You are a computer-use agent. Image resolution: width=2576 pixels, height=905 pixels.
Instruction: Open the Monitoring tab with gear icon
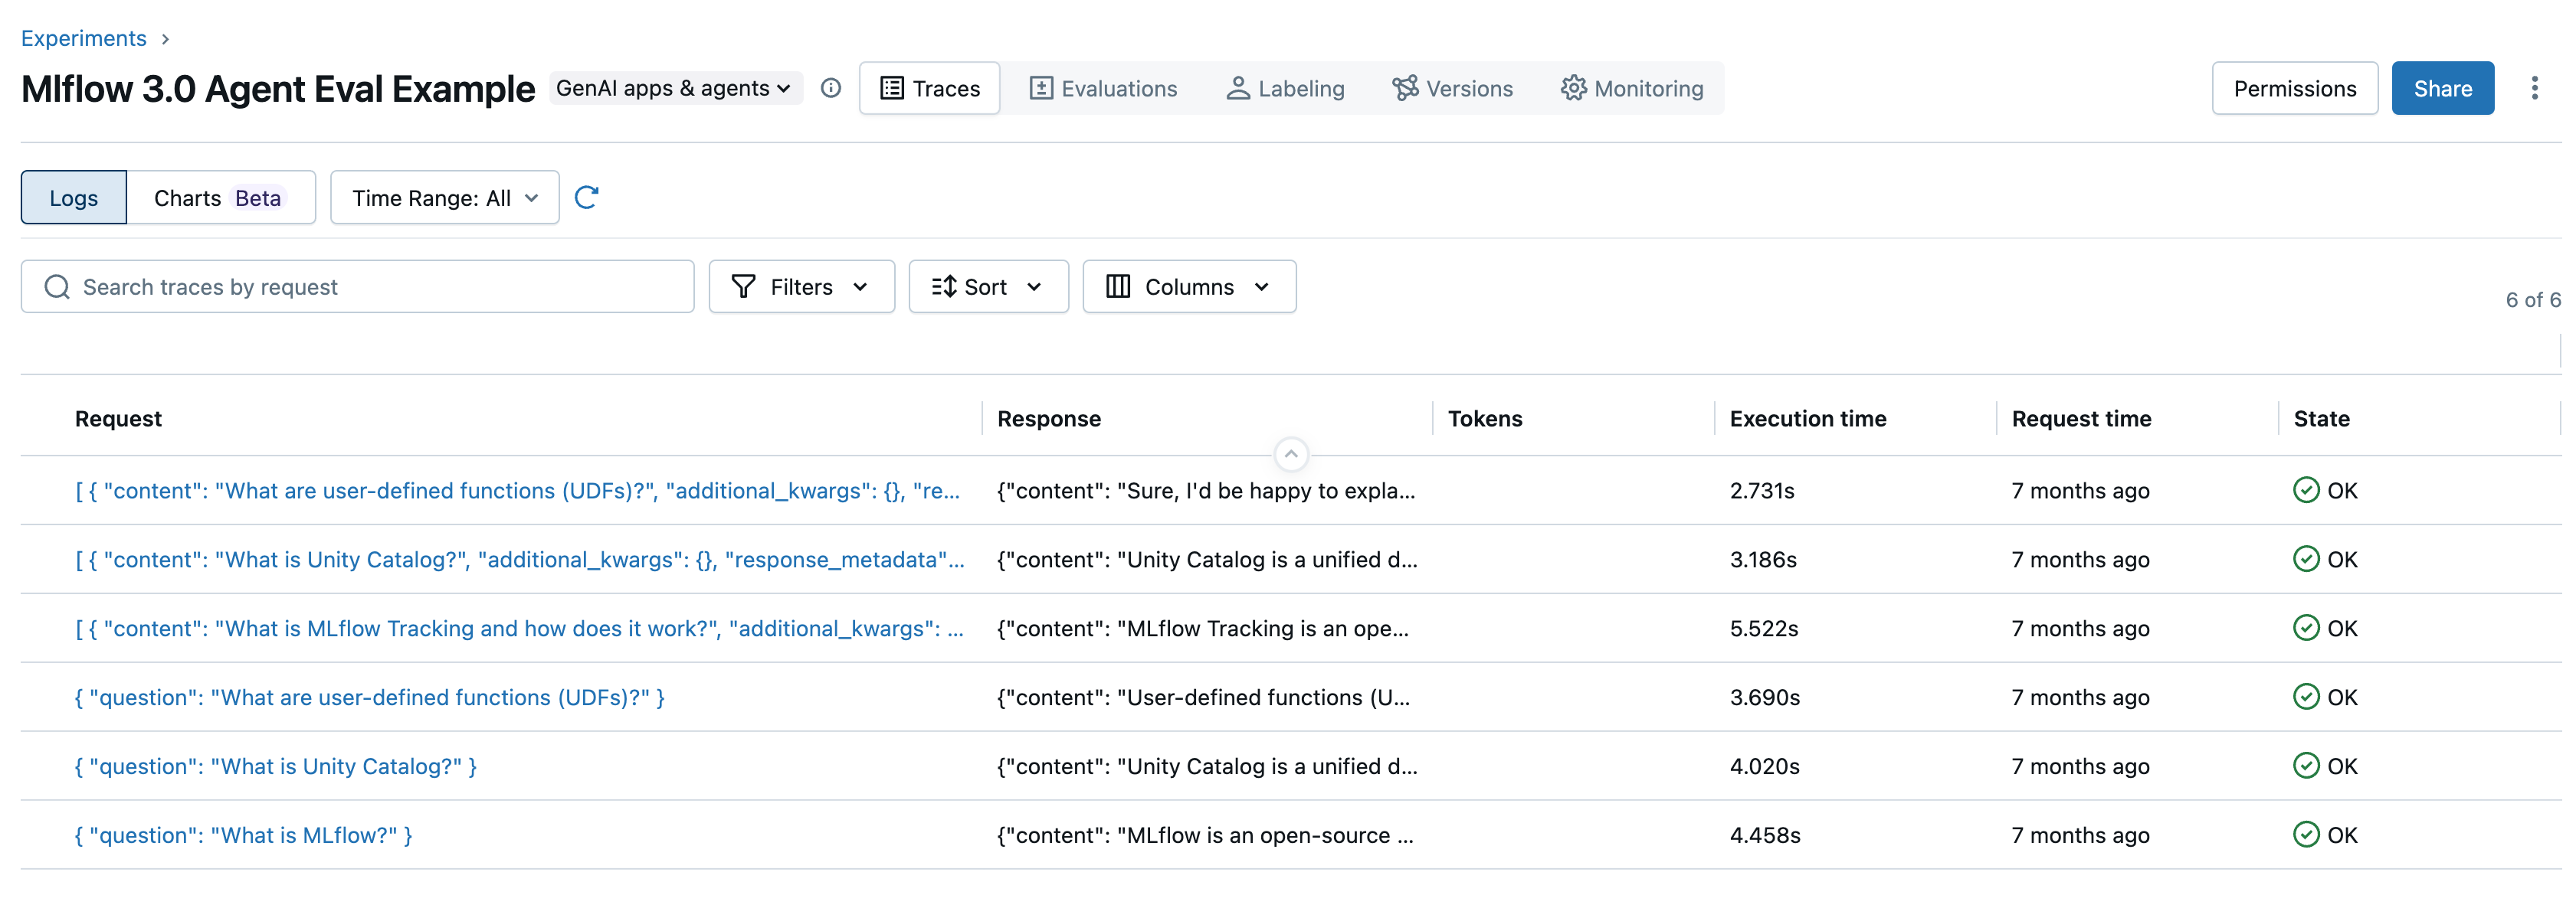(x=1631, y=88)
